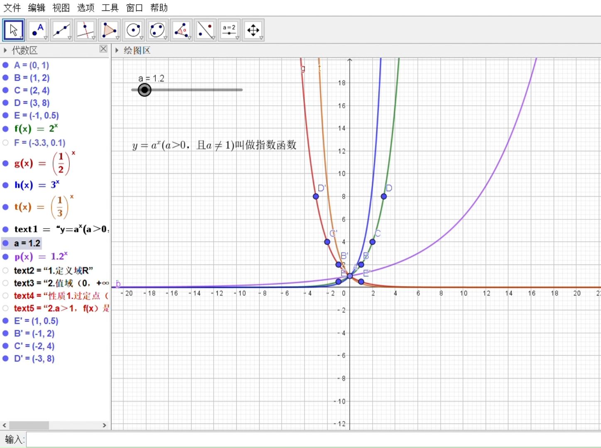Select the Circle with center tool
Image resolution: width=601 pixels, height=448 pixels.
(134, 30)
